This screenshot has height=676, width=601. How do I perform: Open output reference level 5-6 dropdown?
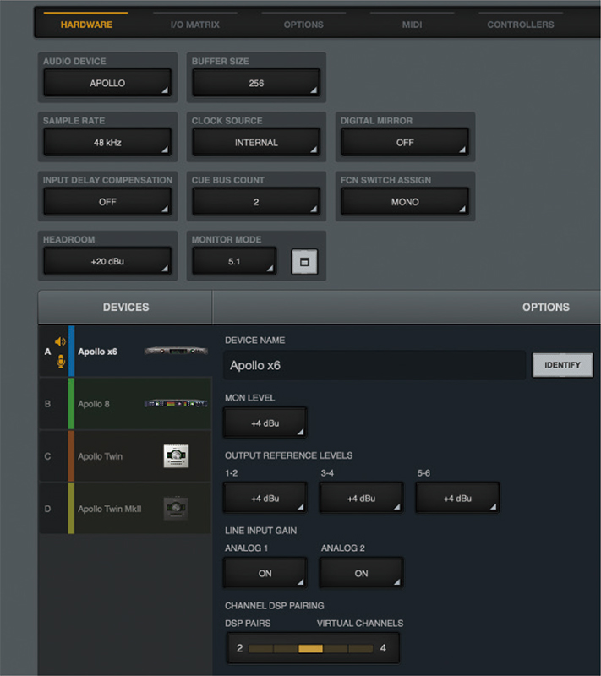457,498
